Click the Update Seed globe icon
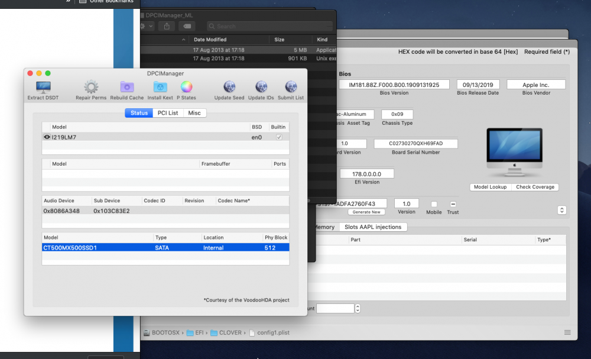Image resolution: width=591 pixels, height=359 pixels. [229, 87]
